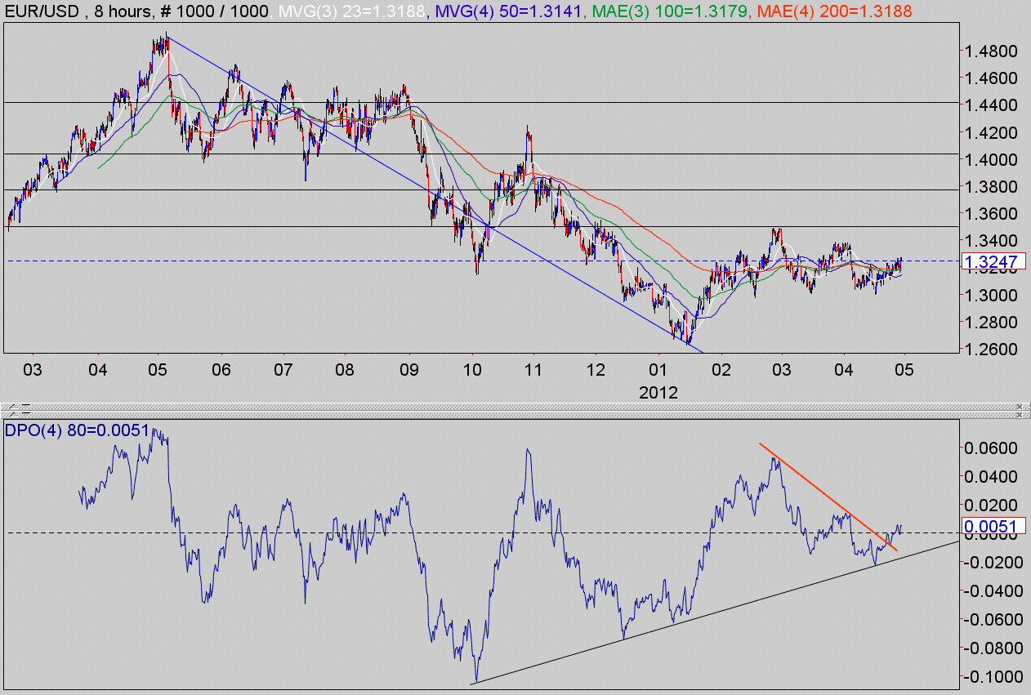Click the 1.4400 price axis label

pos(991,105)
